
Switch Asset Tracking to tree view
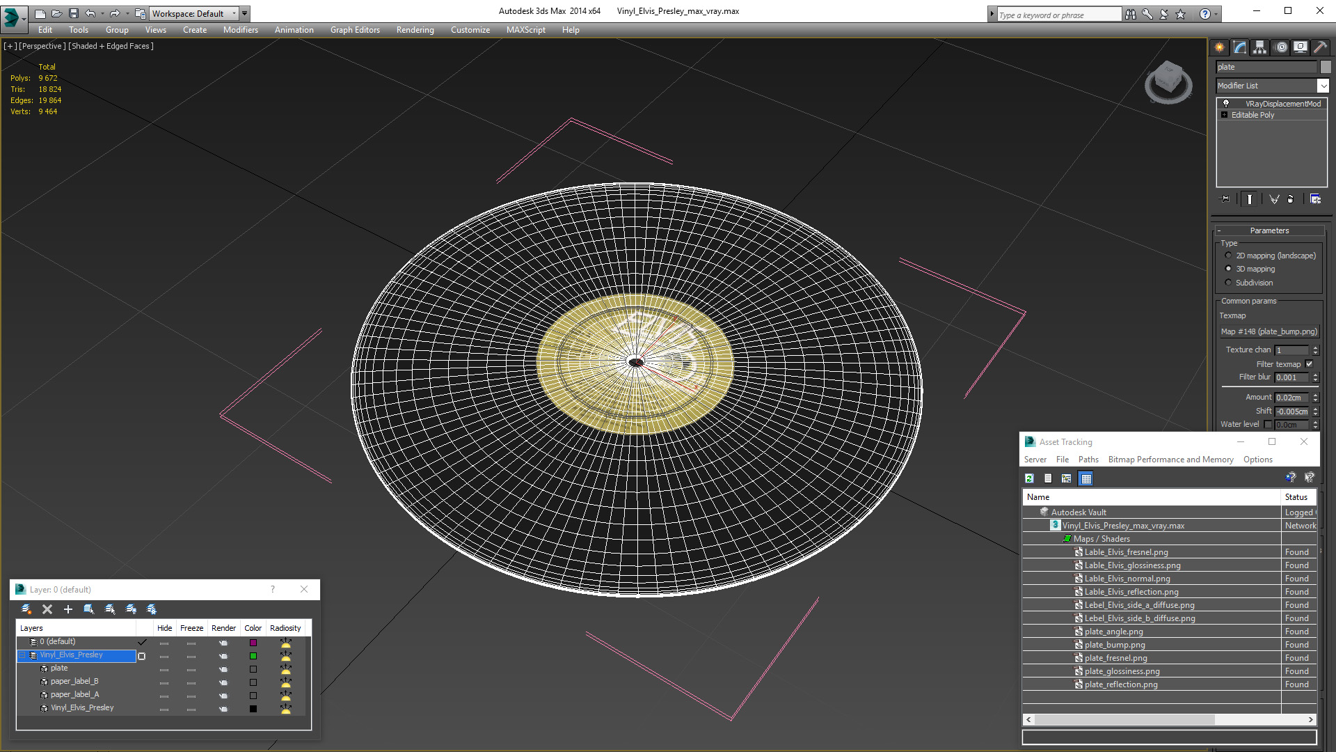pyautogui.click(x=1066, y=478)
